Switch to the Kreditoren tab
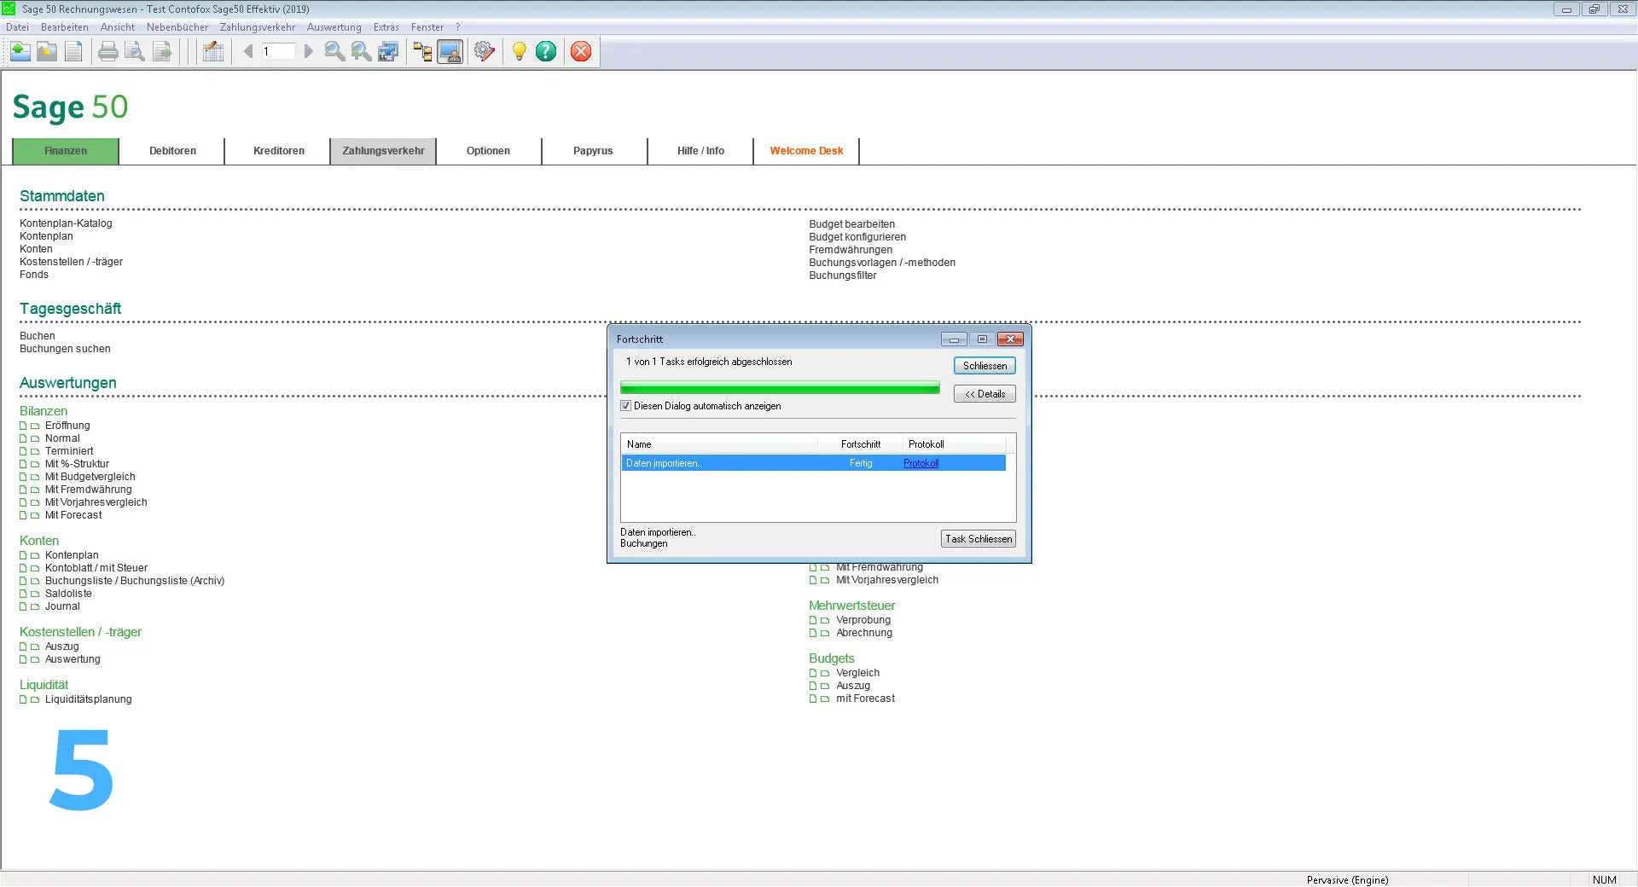1638x887 pixels. 278,151
